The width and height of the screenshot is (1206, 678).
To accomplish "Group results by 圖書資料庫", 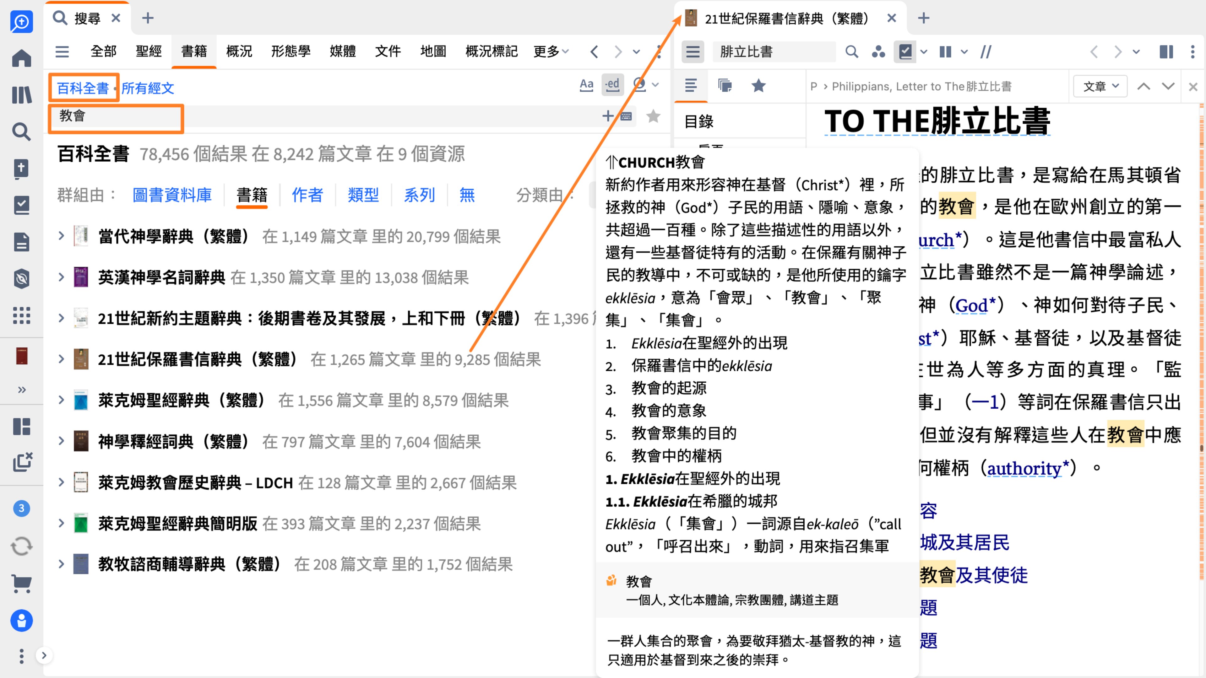I will 172,195.
